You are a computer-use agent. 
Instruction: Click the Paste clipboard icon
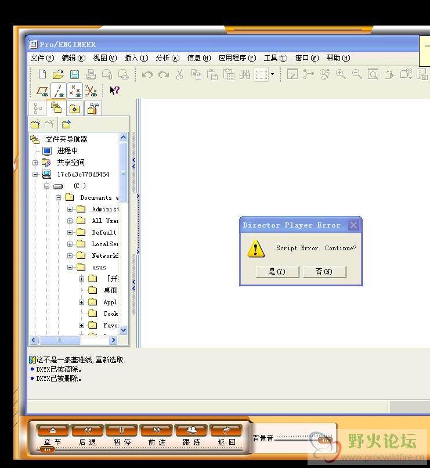point(212,74)
